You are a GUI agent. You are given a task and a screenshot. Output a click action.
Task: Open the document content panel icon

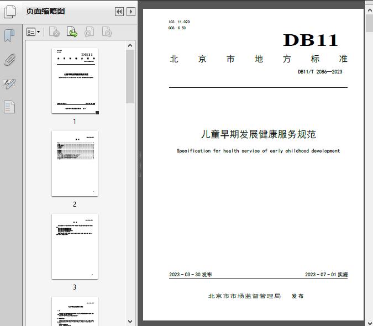[9, 107]
